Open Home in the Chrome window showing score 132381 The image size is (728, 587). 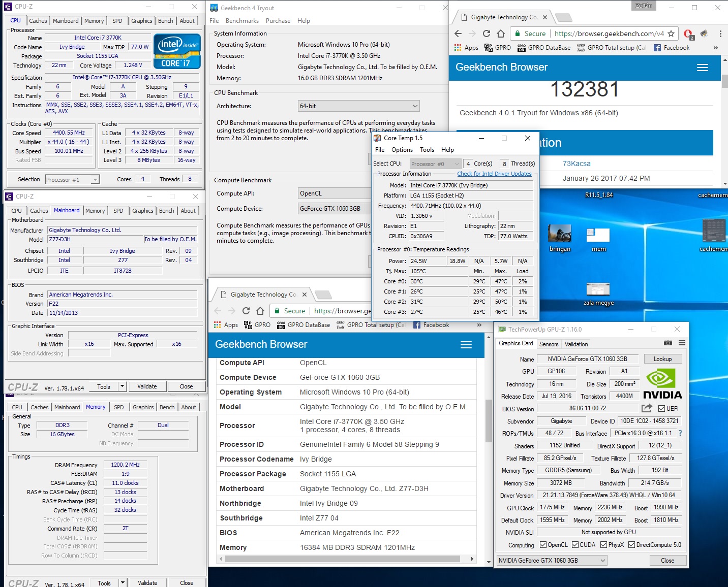pyautogui.click(x=501, y=34)
